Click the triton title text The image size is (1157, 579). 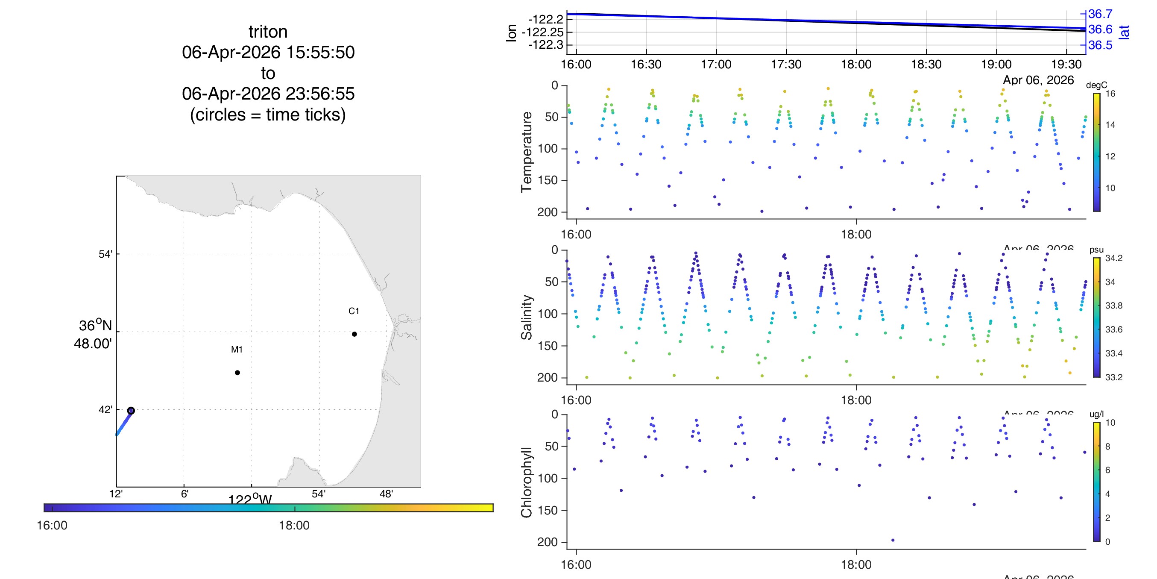click(268, 32)
